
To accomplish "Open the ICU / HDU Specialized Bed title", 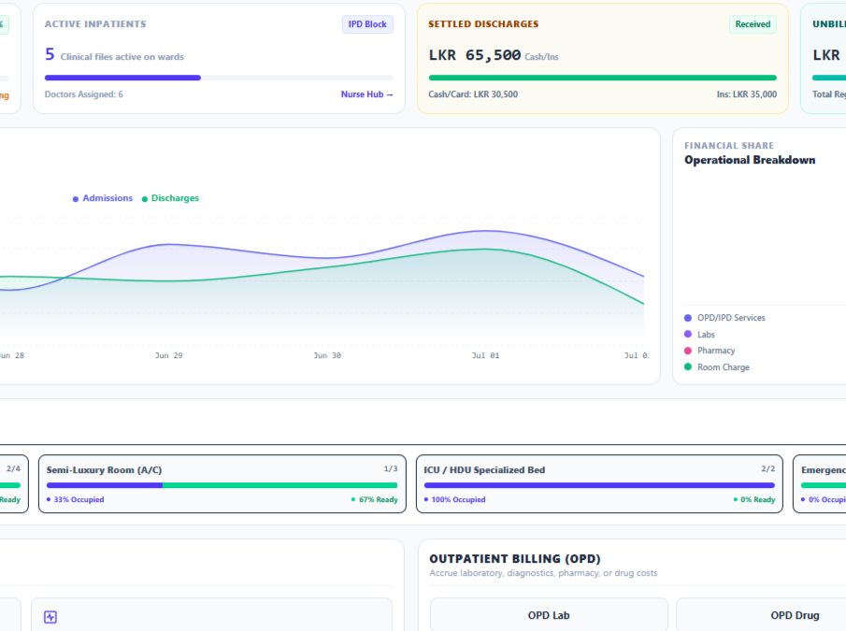I will (484, 469).
